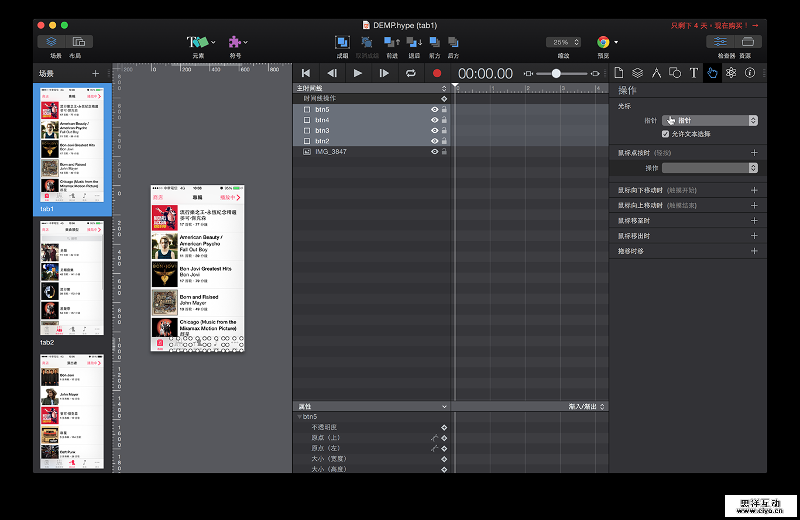Add a new scene with plus icon
Image resolution: width=800 pixels, height=520 pixels.
tap(96, 74)
